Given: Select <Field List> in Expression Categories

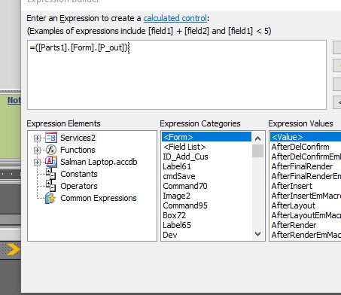Looking at the screenshot, I should (206, 147).
